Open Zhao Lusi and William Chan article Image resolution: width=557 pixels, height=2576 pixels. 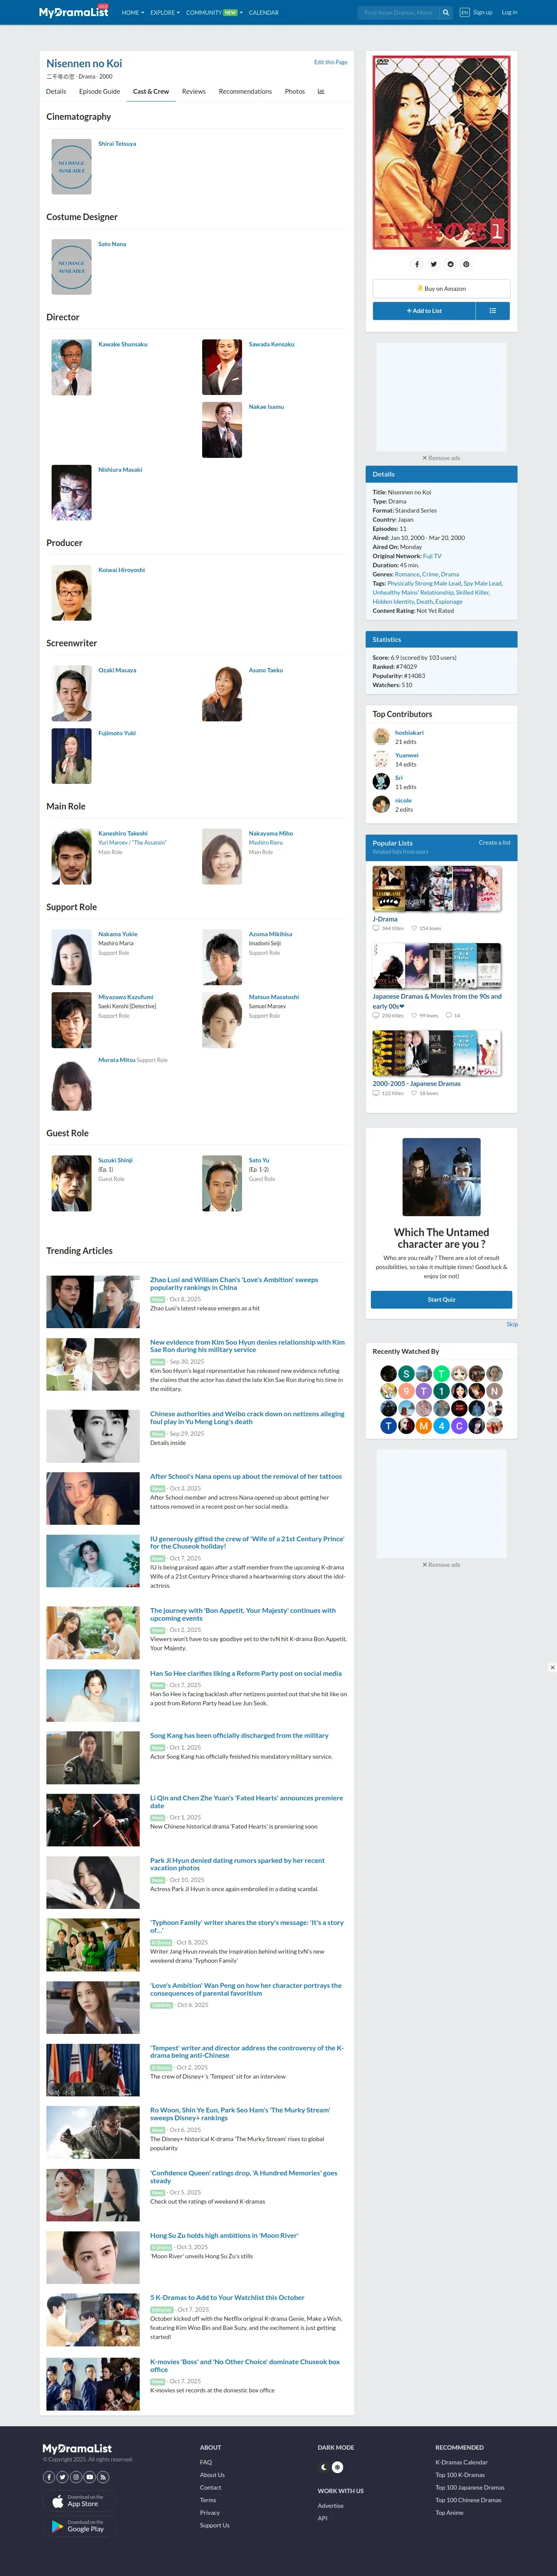tap(234, 1283)
